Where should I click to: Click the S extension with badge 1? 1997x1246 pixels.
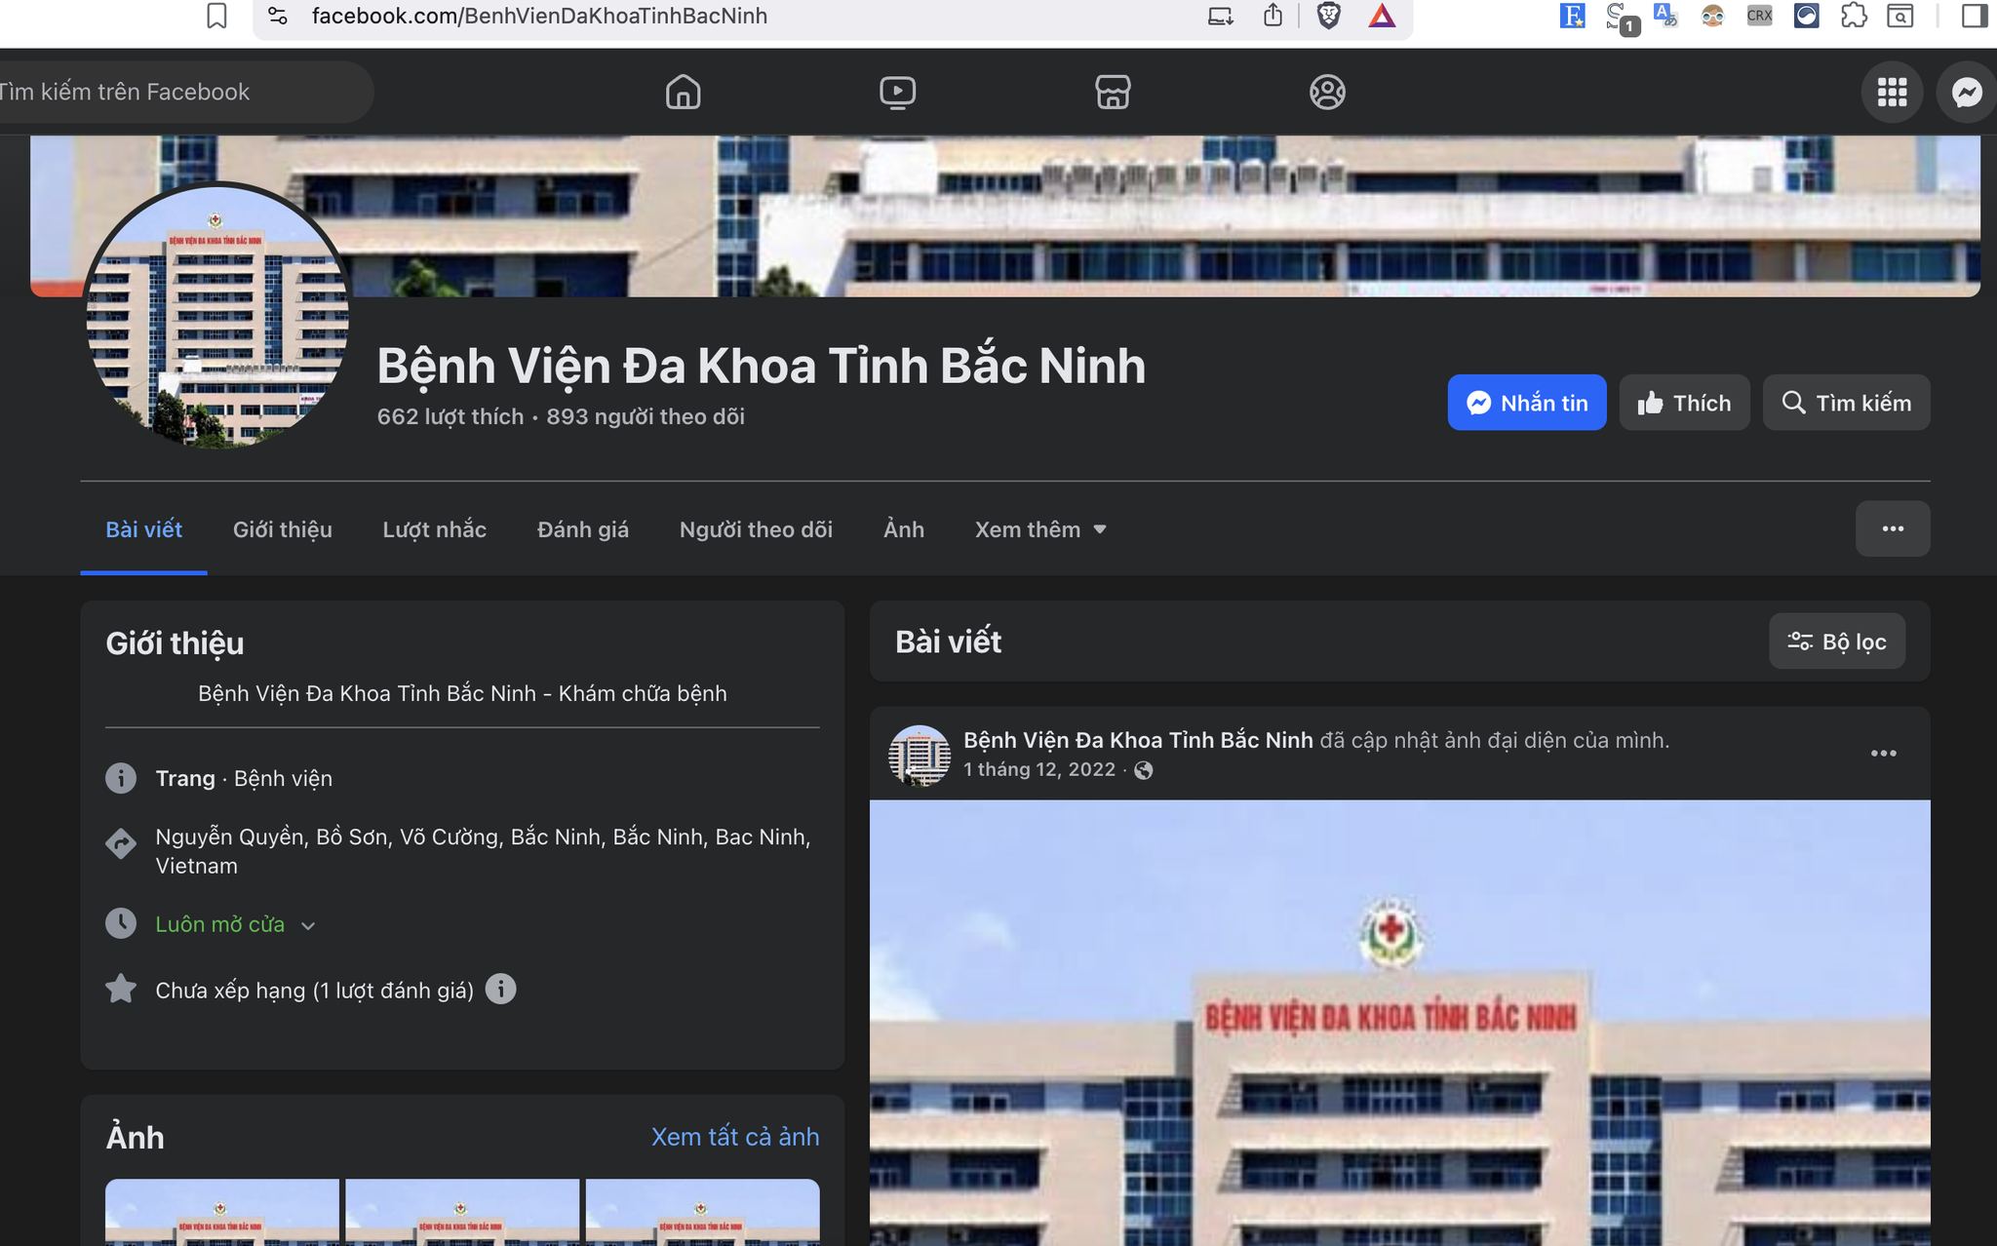(1621, 18)
